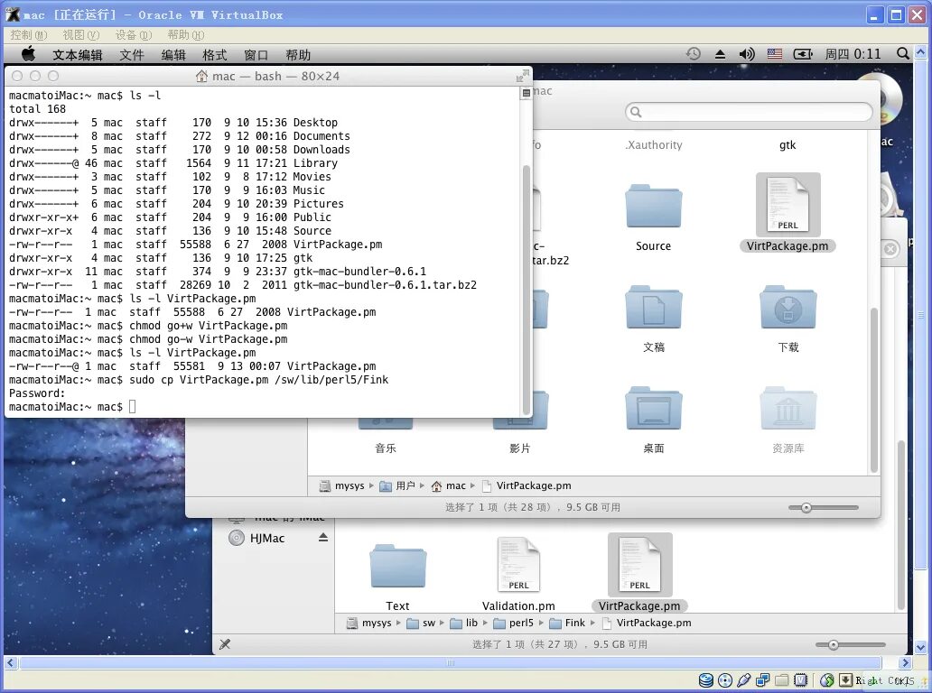Open the 文件 menu

click(x=131, y=55)
